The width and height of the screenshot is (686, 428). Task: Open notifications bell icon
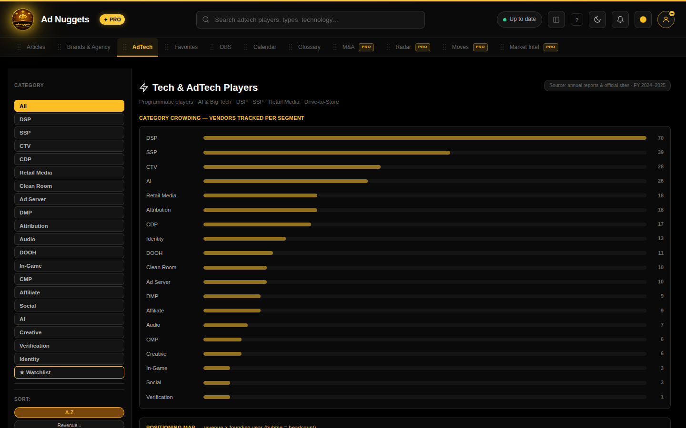click(620, 19)
